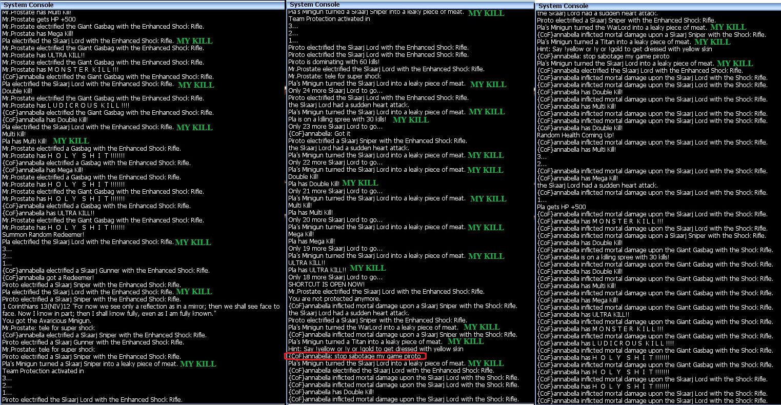Select "Only 23 more Skaarj Lord to go..."
Image resolution: width=781 pixels, height=405 pixels.
pyautogui.click(x=335, y=126)
